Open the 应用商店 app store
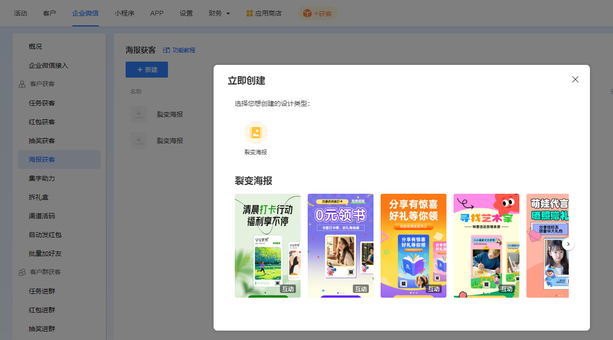 [263, 13]
